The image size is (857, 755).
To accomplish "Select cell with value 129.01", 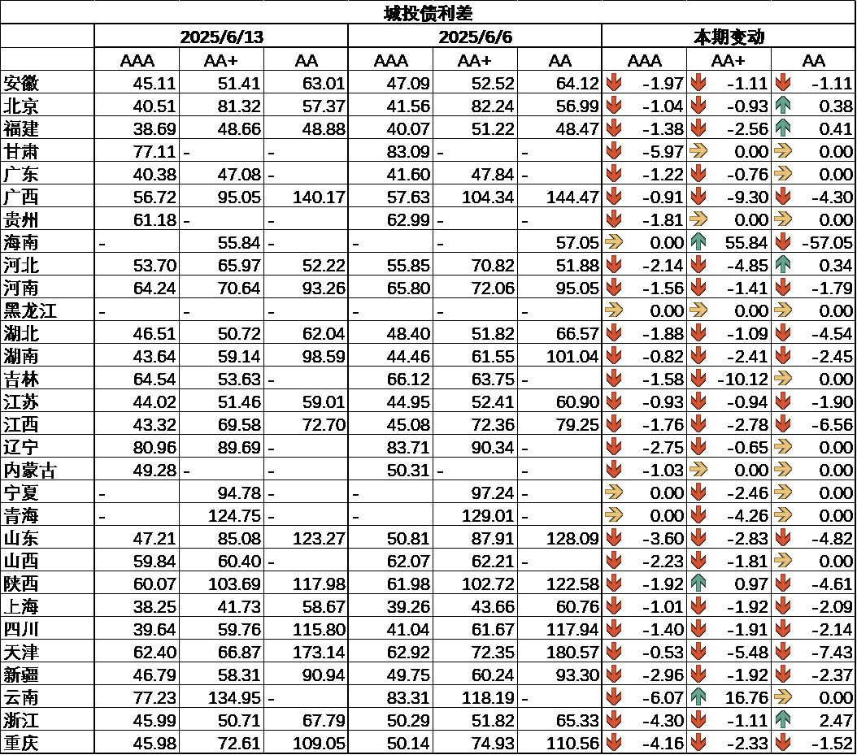I will click(475, 515).
